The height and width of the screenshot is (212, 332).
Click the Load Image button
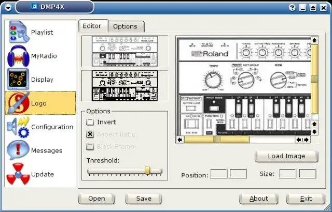point(286,156)
